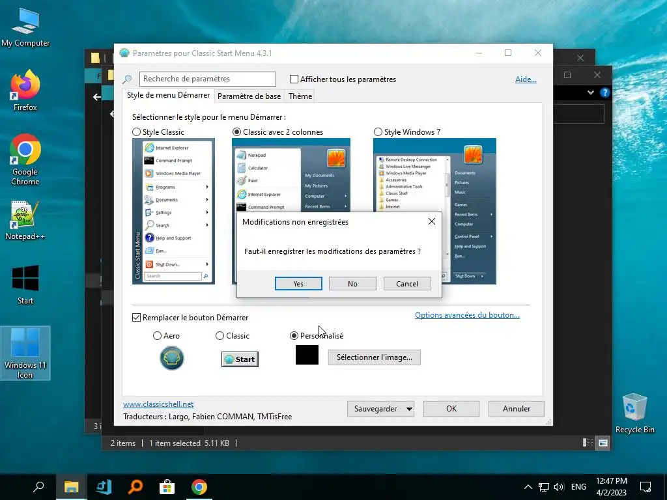The width and height of the screenshot is (667, 500).
Task: Select the Google Chrome desktop shortcut
Action: coord(25,160)
